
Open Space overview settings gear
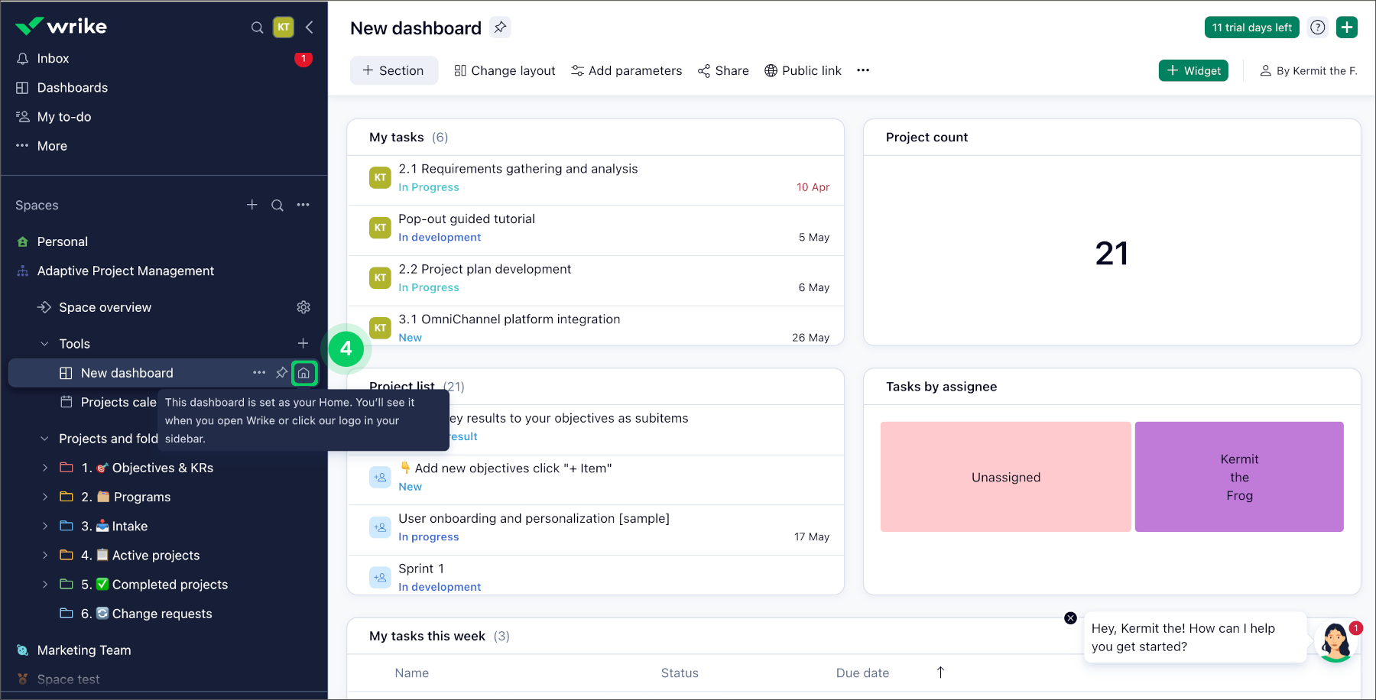(303, 306)
